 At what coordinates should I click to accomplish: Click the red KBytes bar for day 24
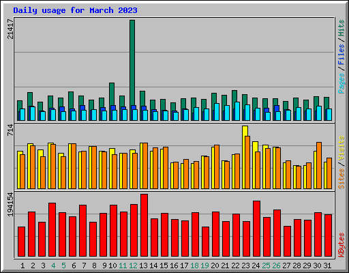click(256, 229)
